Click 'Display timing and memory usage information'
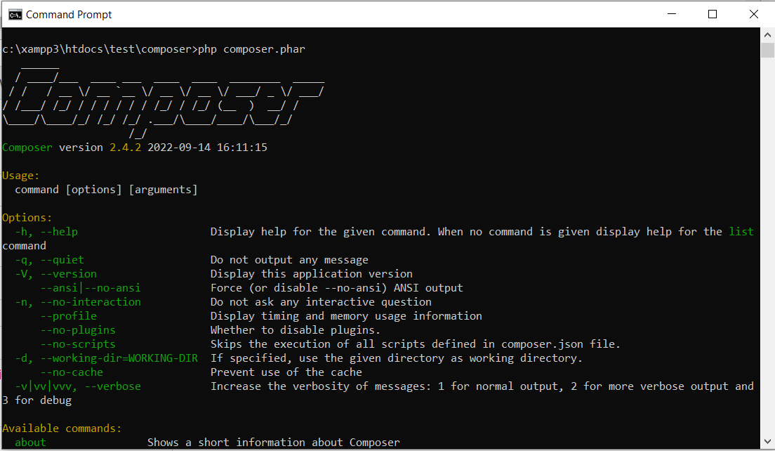The image size is (775, 451). pyautogui.click(x=346, y=316)
